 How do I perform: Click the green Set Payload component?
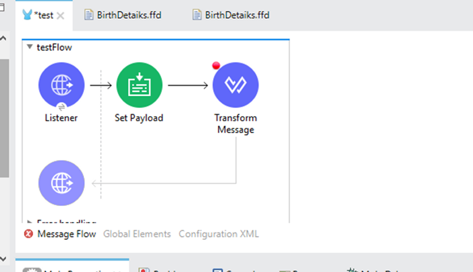(139, 86)
